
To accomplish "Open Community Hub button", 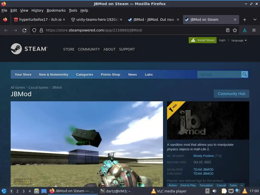I will pos(232,94).
